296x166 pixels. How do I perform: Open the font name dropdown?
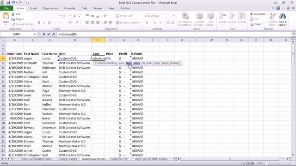[x=60, y=16]
